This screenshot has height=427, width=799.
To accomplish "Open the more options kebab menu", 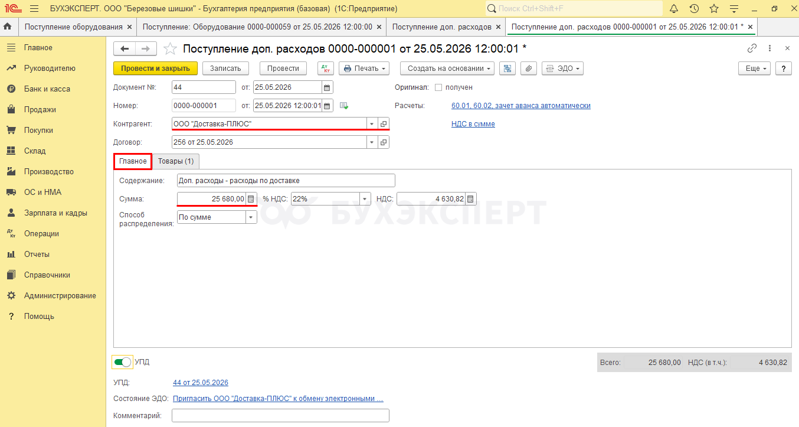I will click(x=769, y=48).
